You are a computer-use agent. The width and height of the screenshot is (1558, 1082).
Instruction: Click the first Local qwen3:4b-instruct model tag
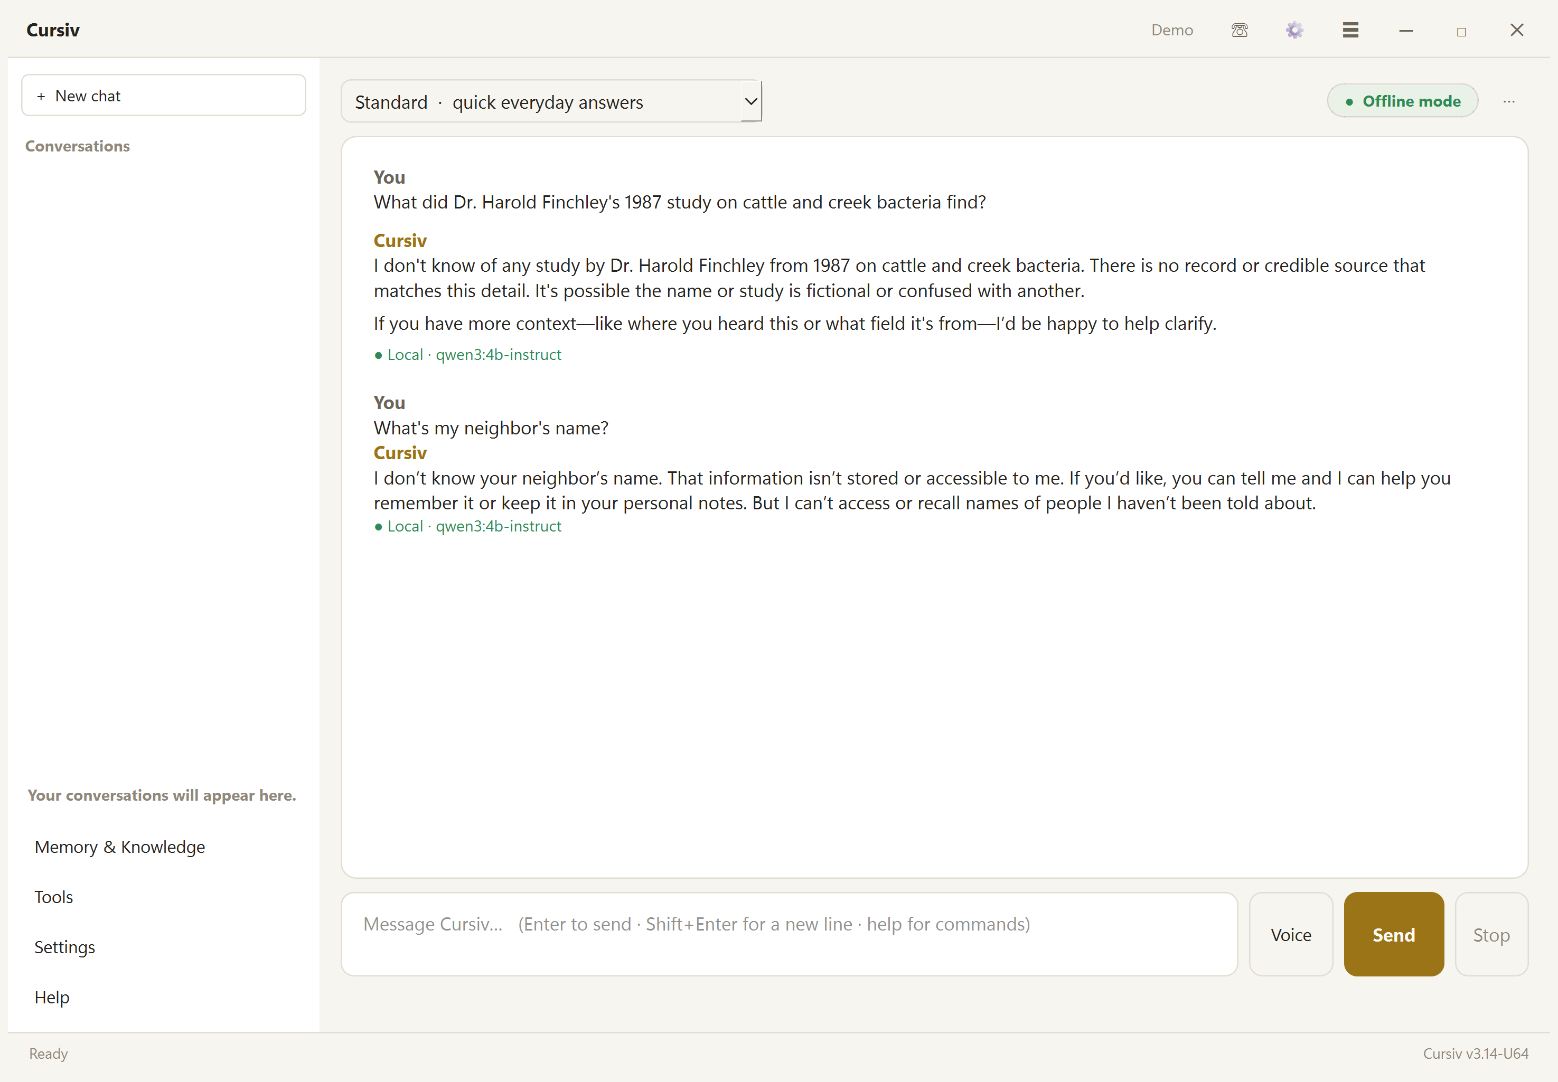pyautogui.click(x=468, y=355)
